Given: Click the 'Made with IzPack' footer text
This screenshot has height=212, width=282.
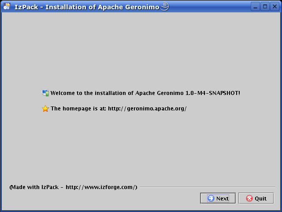Looking at the screenshot, I should (x=74, y=187).
